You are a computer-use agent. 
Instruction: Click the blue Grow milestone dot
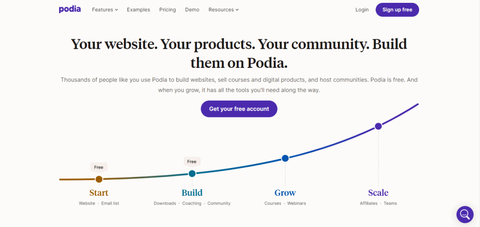coord(285,158)
